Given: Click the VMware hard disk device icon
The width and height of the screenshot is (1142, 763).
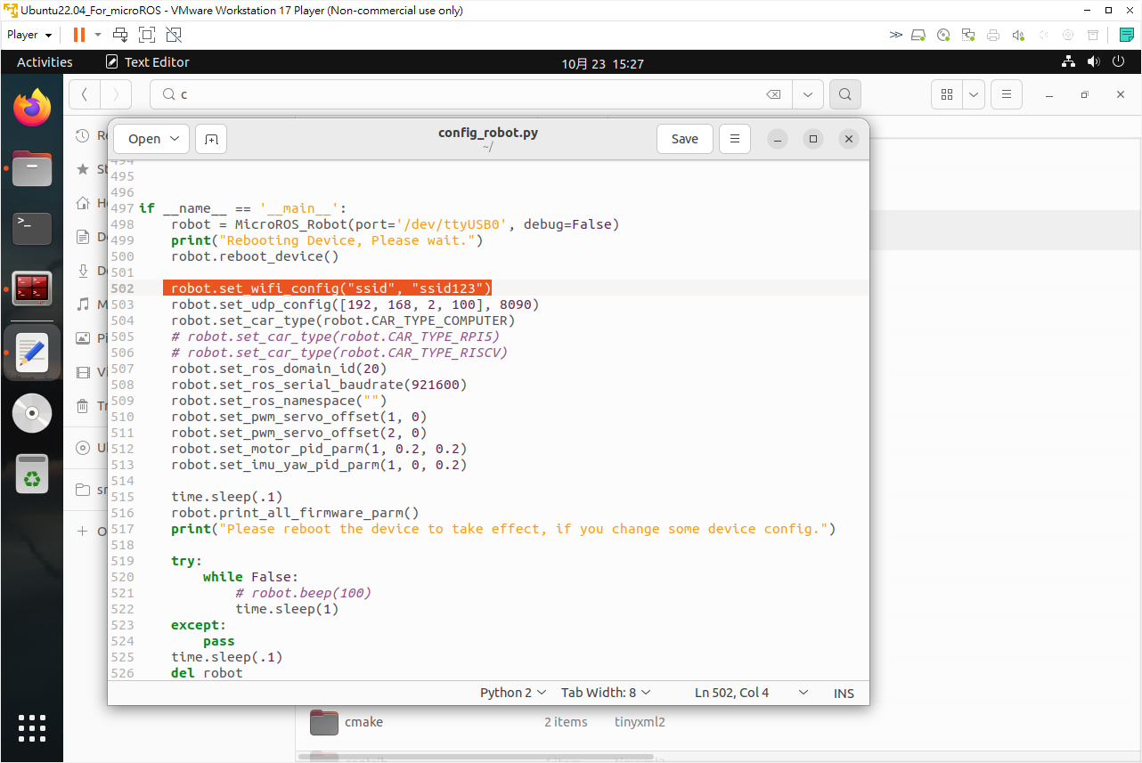Looking at the screenshot, I should (918, 35).
